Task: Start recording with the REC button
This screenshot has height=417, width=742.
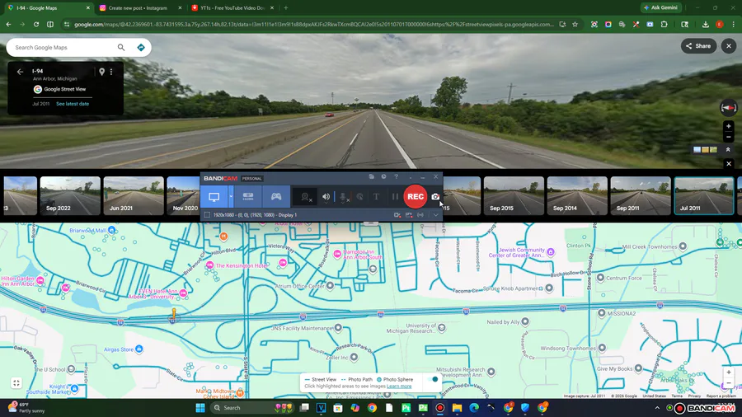Action: coord(416,197)
